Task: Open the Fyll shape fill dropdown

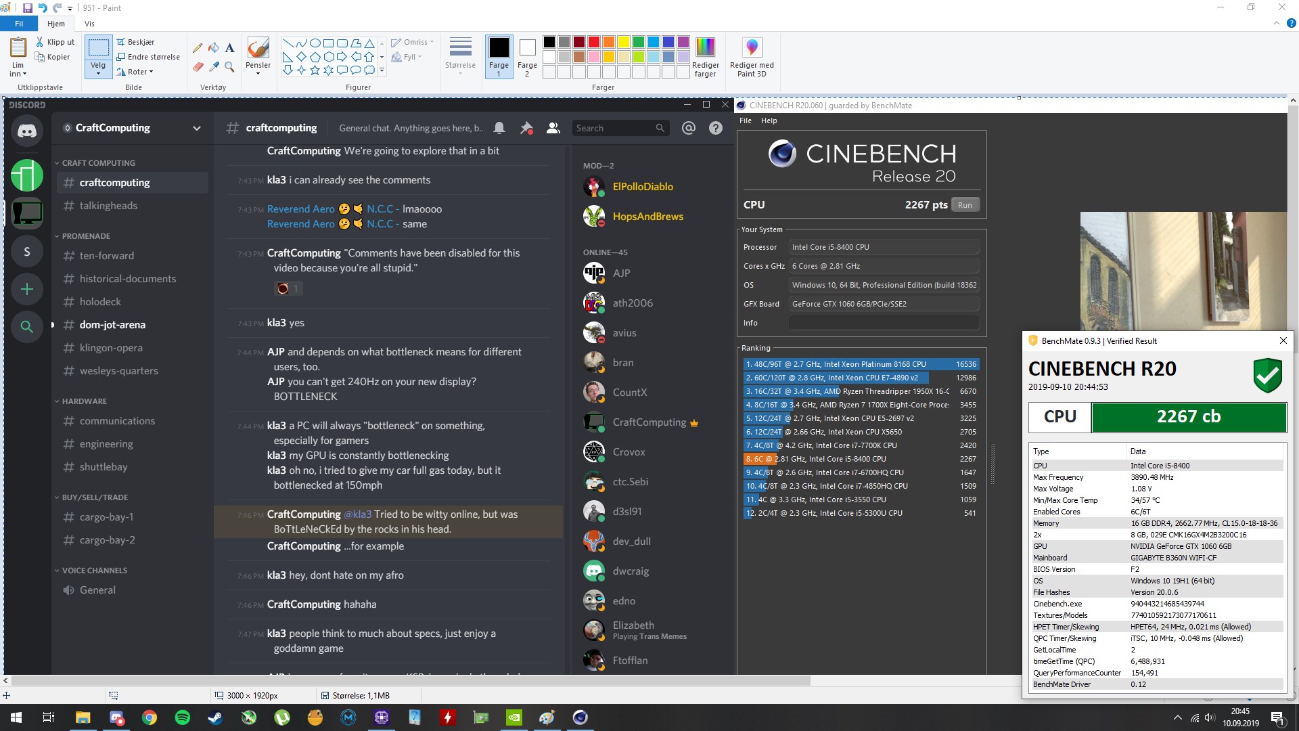Action: pyautogui.click(x=407, y=57)
